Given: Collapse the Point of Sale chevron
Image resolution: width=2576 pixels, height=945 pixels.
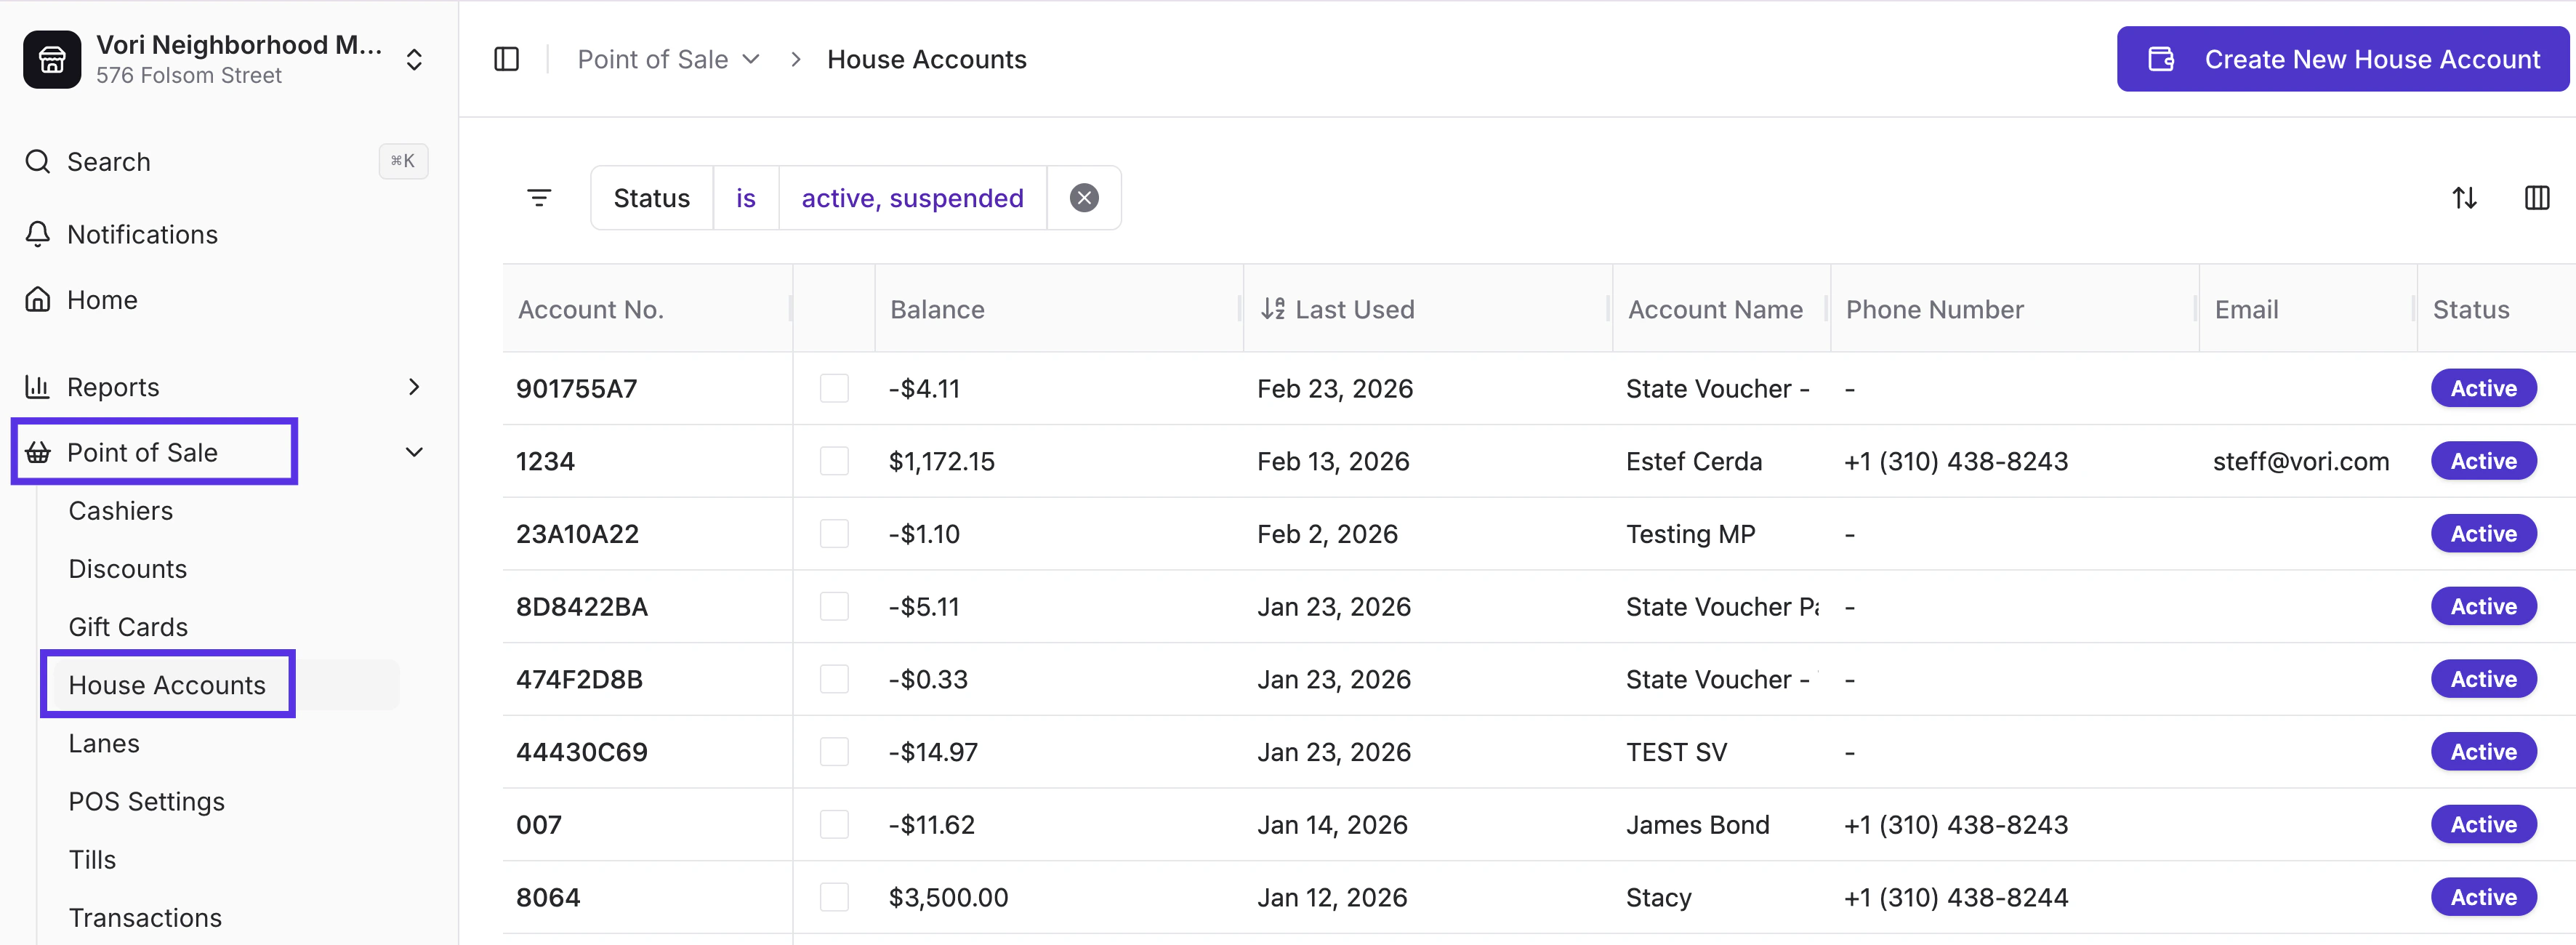Looking at the screenshot, I should (x=414, y=452).
